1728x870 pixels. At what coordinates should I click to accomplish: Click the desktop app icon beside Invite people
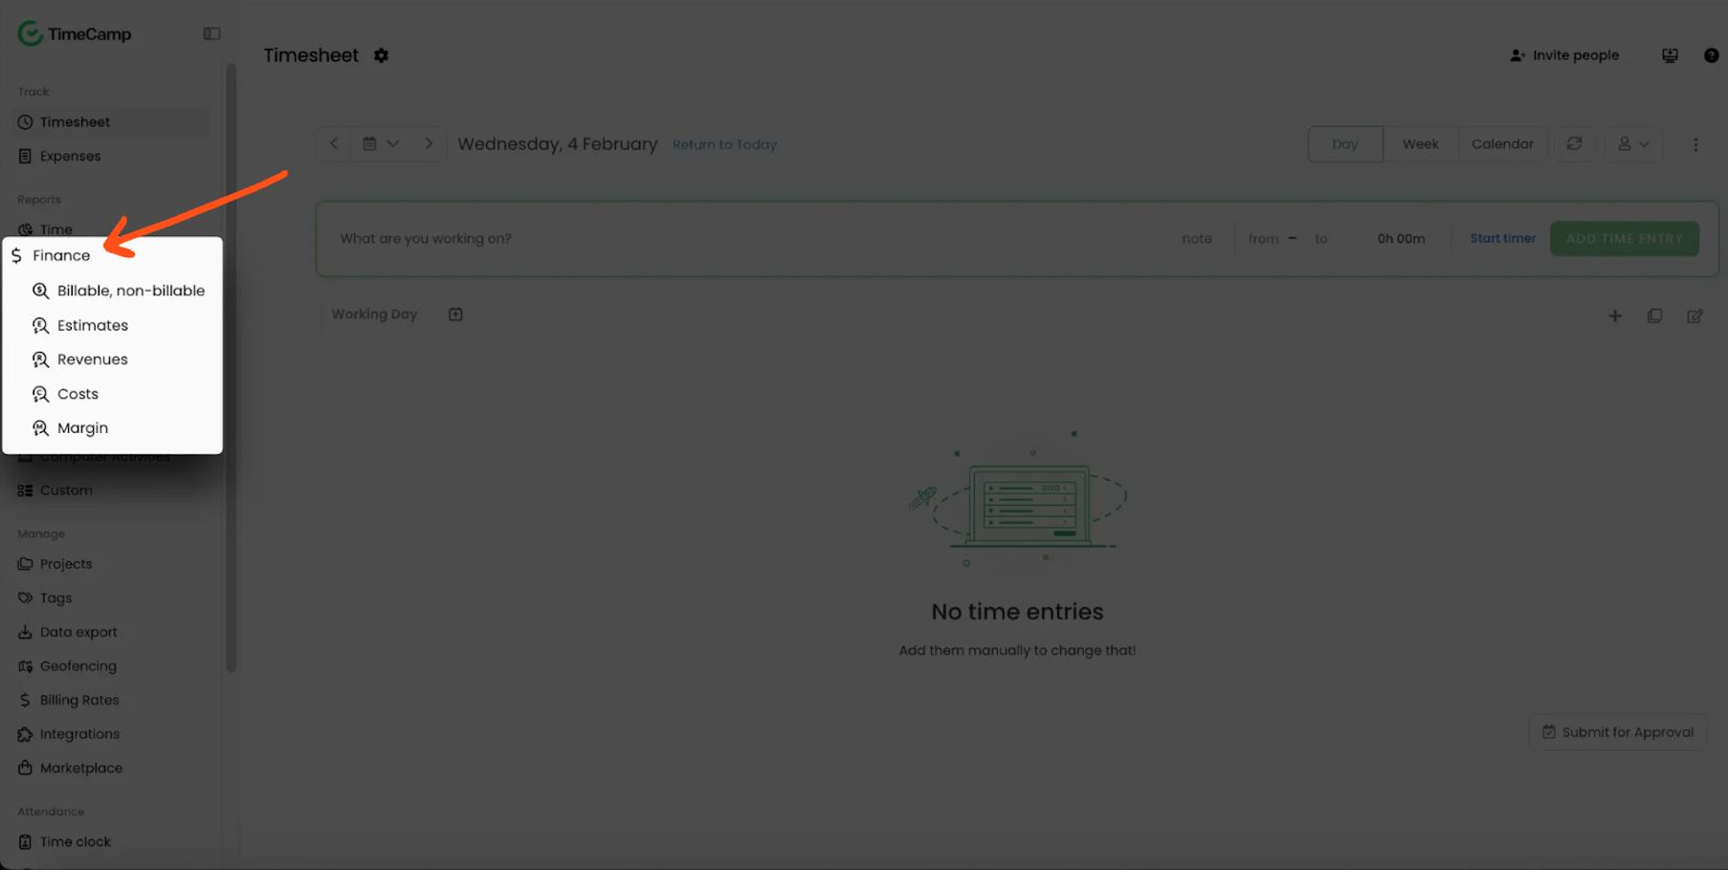1670,55
